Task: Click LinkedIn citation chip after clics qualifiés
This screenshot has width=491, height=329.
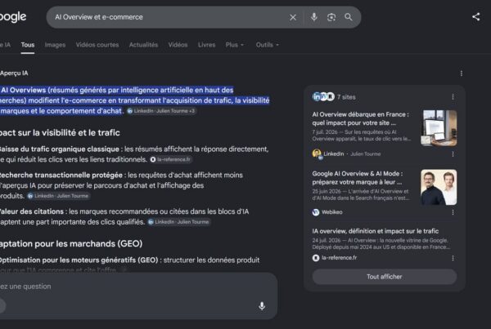Action: [178, 222]
